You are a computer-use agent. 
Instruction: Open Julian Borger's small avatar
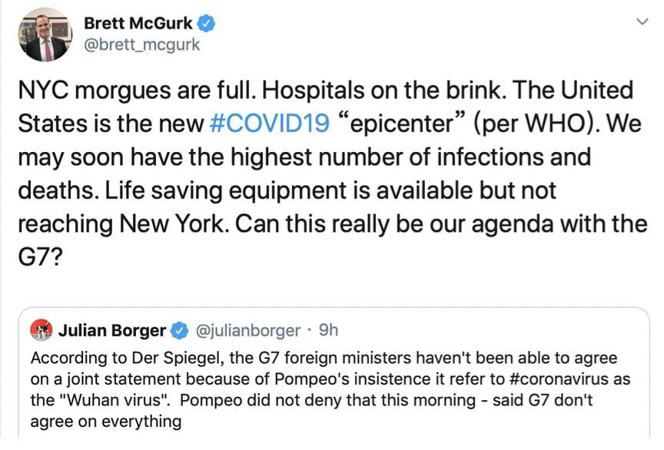click(x=41, y=330)
